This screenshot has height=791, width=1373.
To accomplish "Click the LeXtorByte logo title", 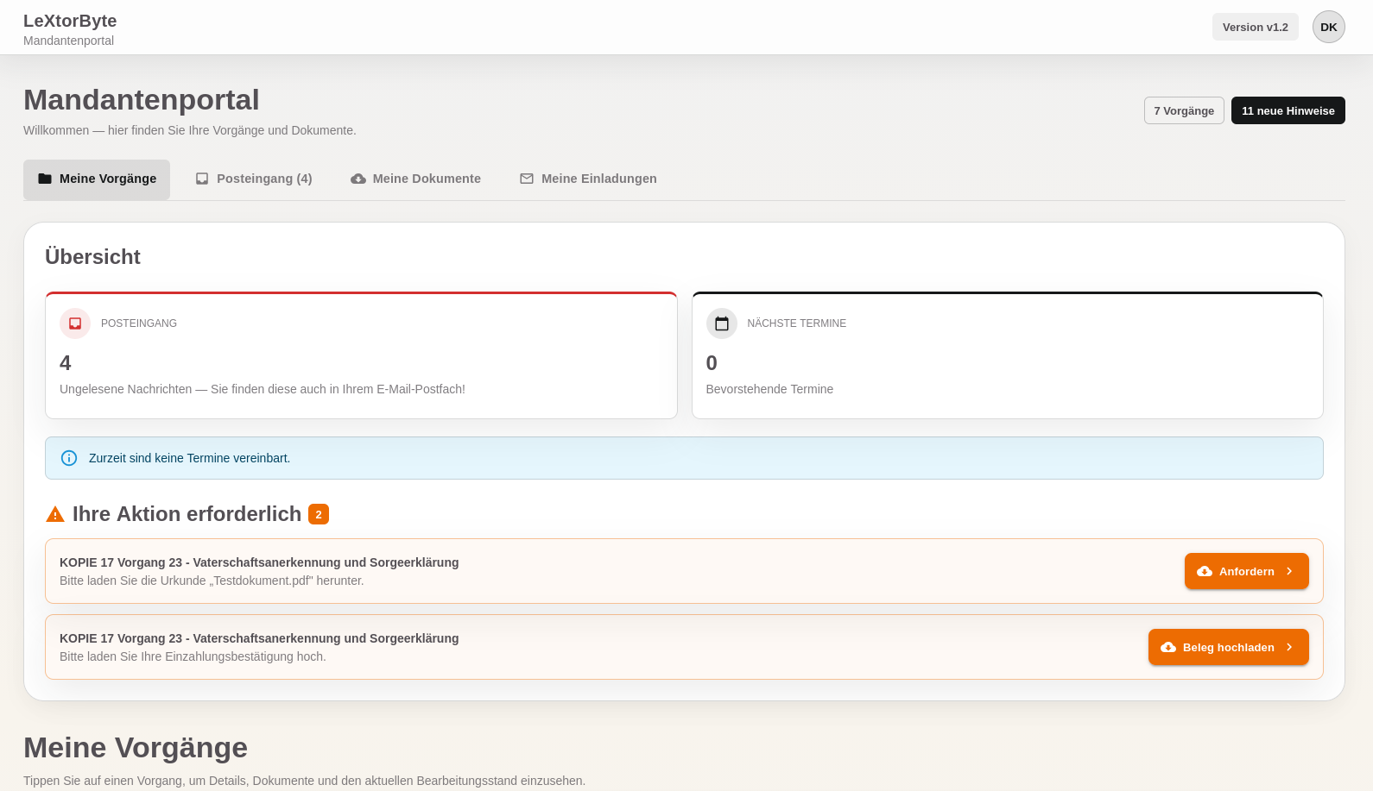I will pyautogui.click(x=70, y=21).
